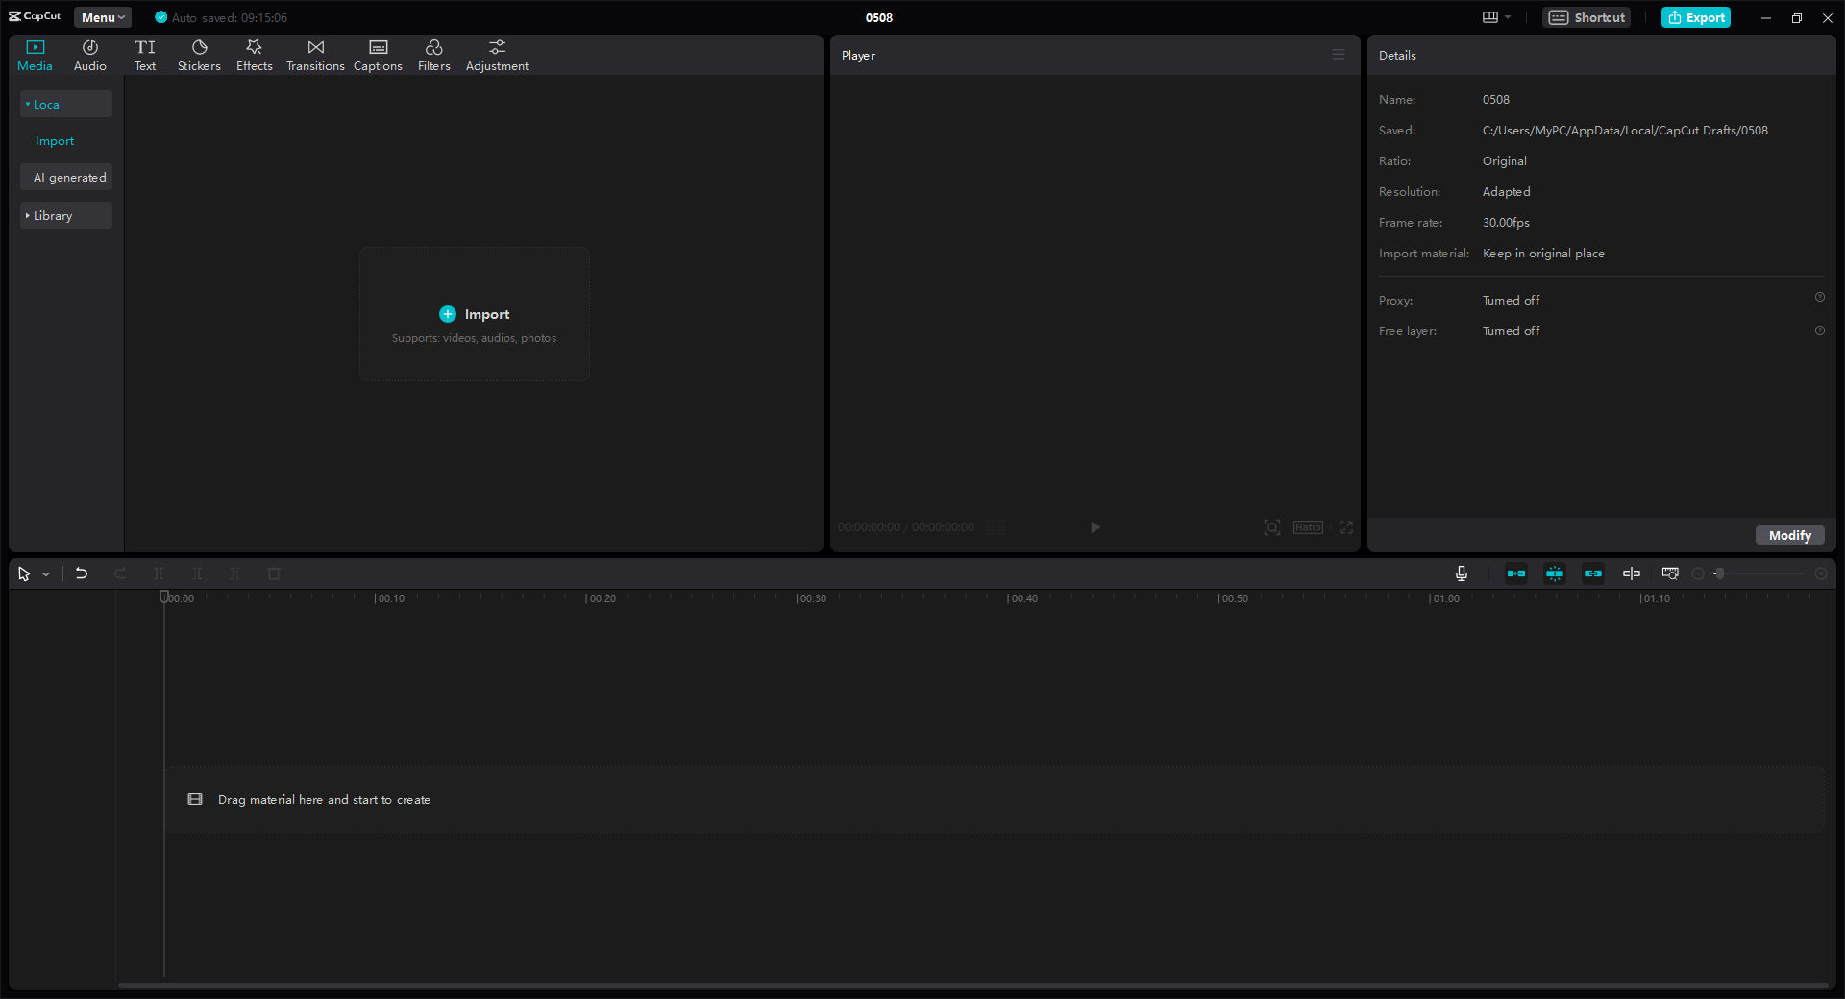Viewport: 1845px width, 999px height.
Task: Open the Transitions panel
Action: tap(315, 54)
